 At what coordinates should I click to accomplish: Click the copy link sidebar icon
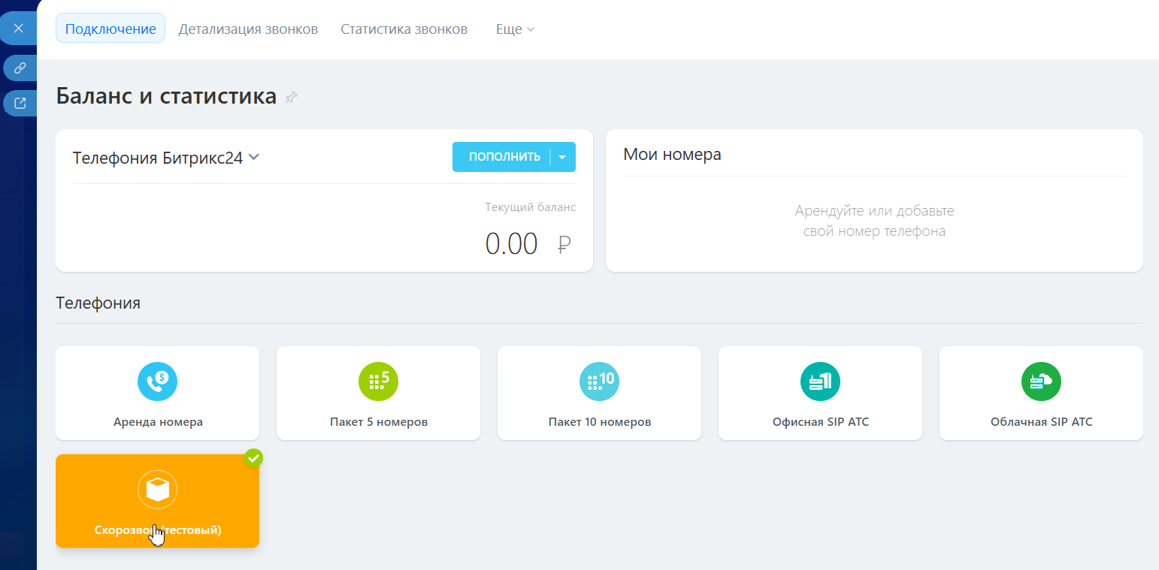click(20, 68)
